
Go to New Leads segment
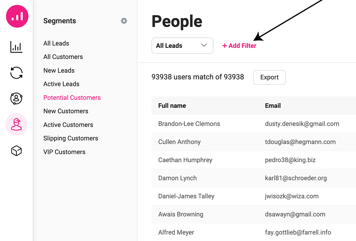[59, 71]
